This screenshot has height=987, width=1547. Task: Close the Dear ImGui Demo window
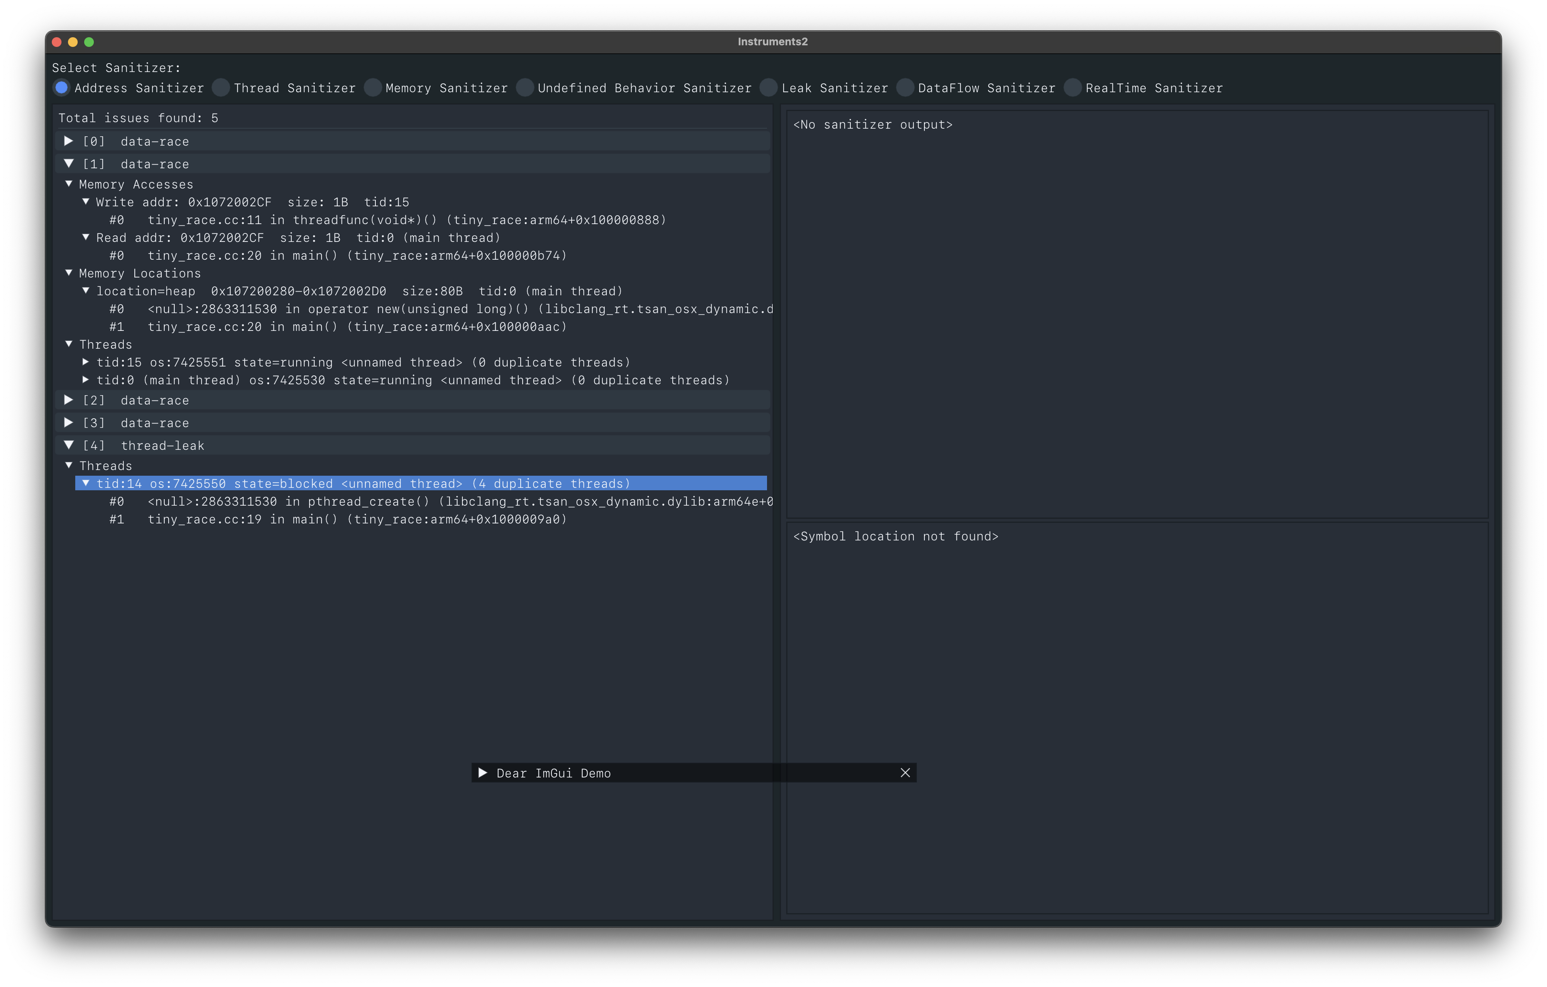click(905, 772)
